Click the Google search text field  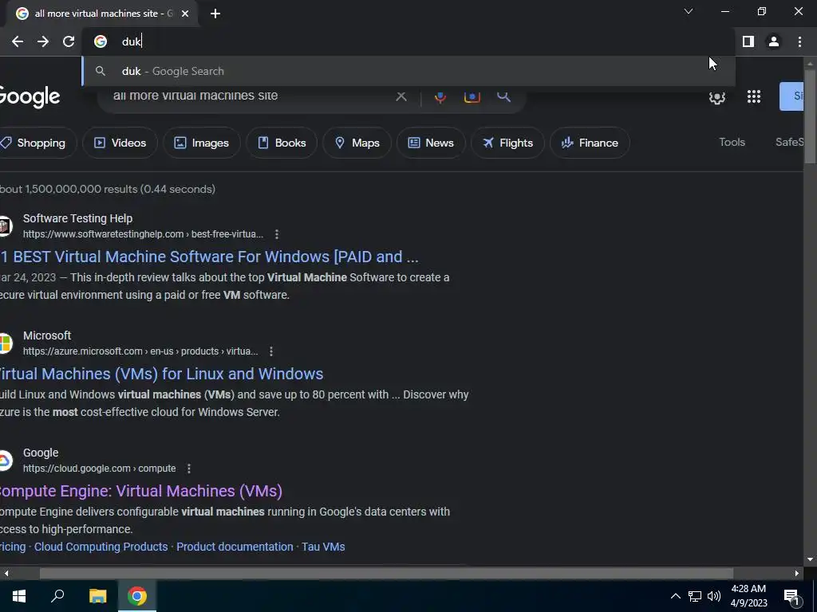(249, 96)
